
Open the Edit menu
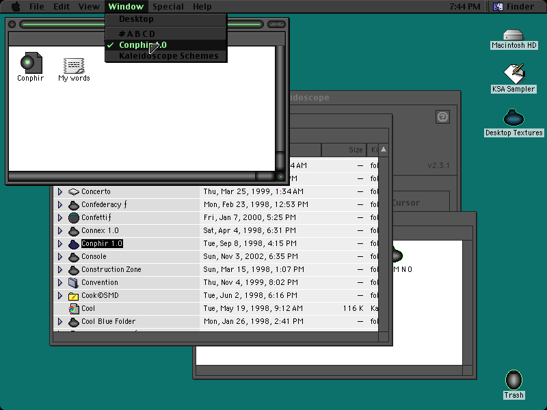[62, 7]
